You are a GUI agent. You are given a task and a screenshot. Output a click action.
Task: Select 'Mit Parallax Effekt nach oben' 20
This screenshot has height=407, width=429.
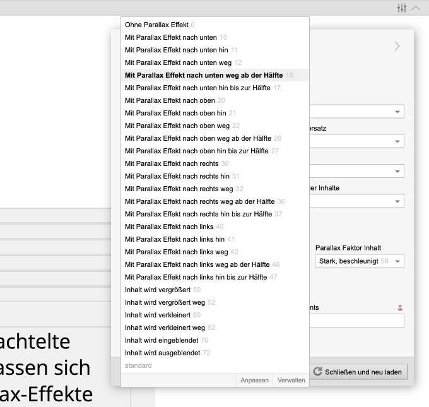(215, 100)
